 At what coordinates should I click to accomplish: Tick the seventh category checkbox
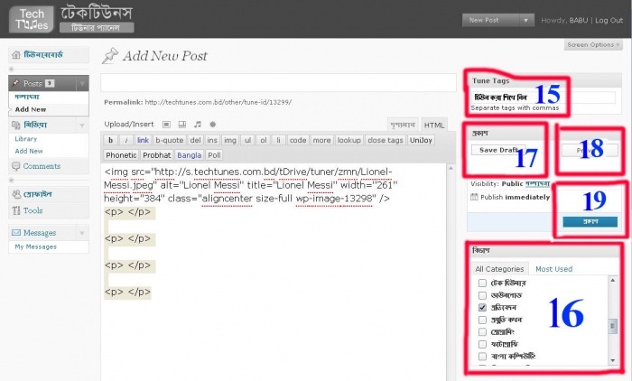482,357
